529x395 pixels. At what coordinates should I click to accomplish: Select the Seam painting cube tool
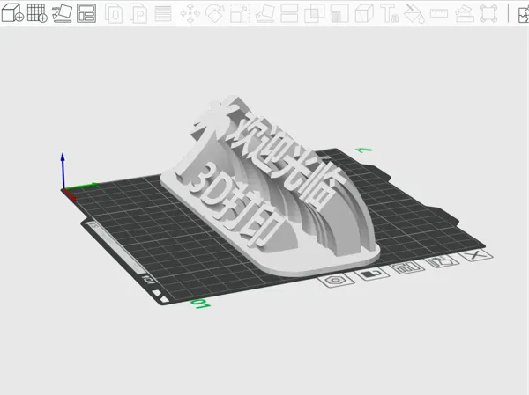point(364,13)
